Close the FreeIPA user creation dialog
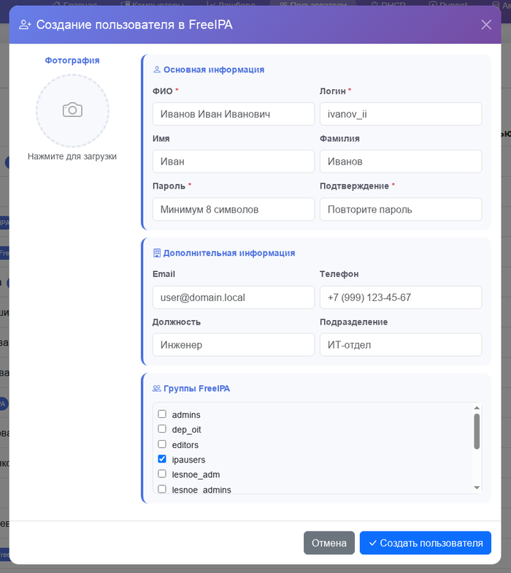The width and height of the screenshot is (511, 573). click(x=486, y=25)
